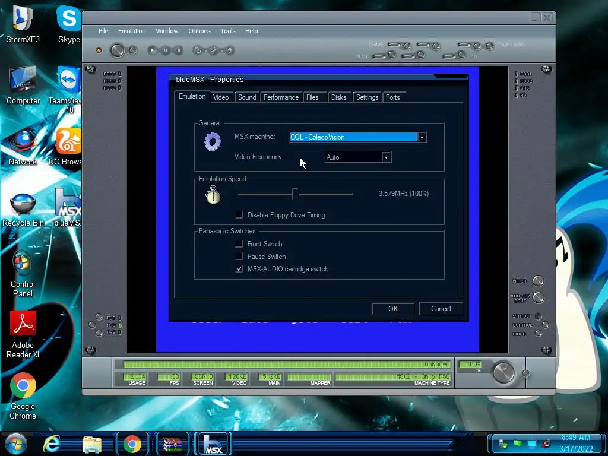Open File Explorer folder on taskbar
Image resolution: width=608 pixels, height=456 pixels.
92,444
